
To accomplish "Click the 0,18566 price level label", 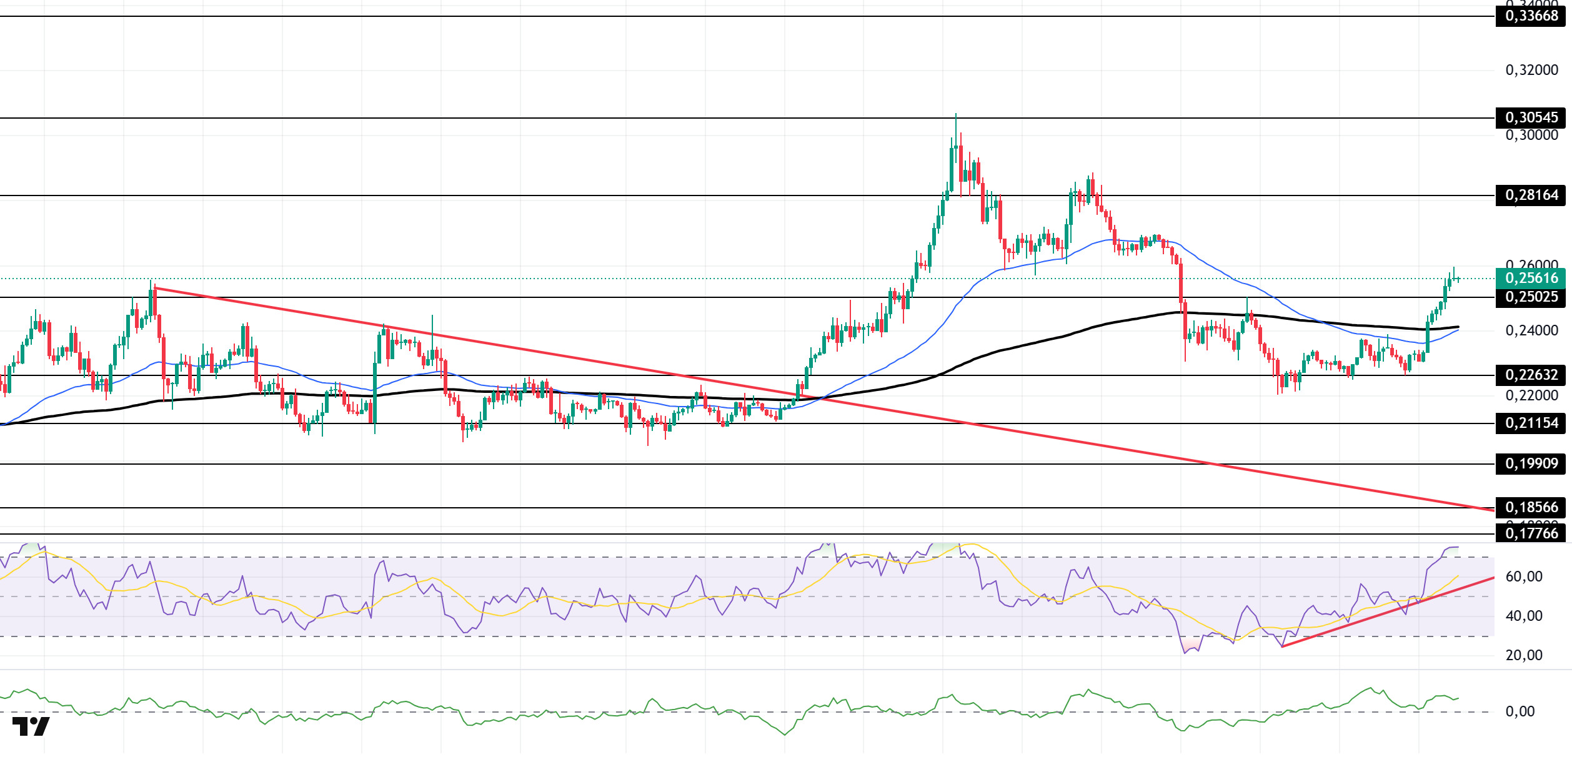I will point(1530,507).
